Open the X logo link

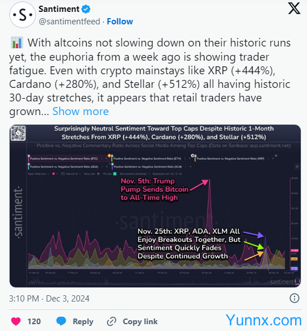coord(294,9)
